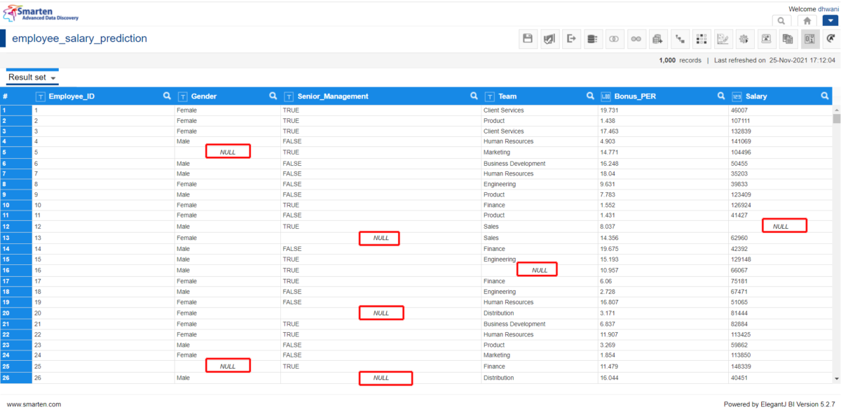The height and width of the screenshot is (414, 841).
Task: Open the export data icon on the toolbar
Action: click(x=571, y=38)
